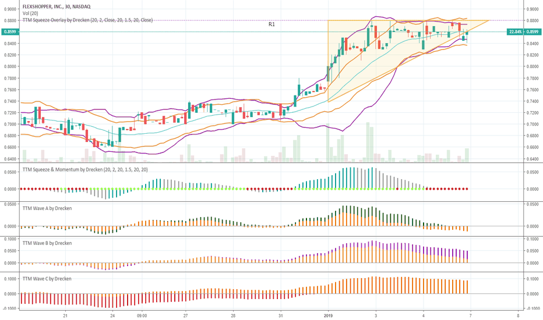Select the TTM Wave A by Drecken label

click(x=47, y=208)
